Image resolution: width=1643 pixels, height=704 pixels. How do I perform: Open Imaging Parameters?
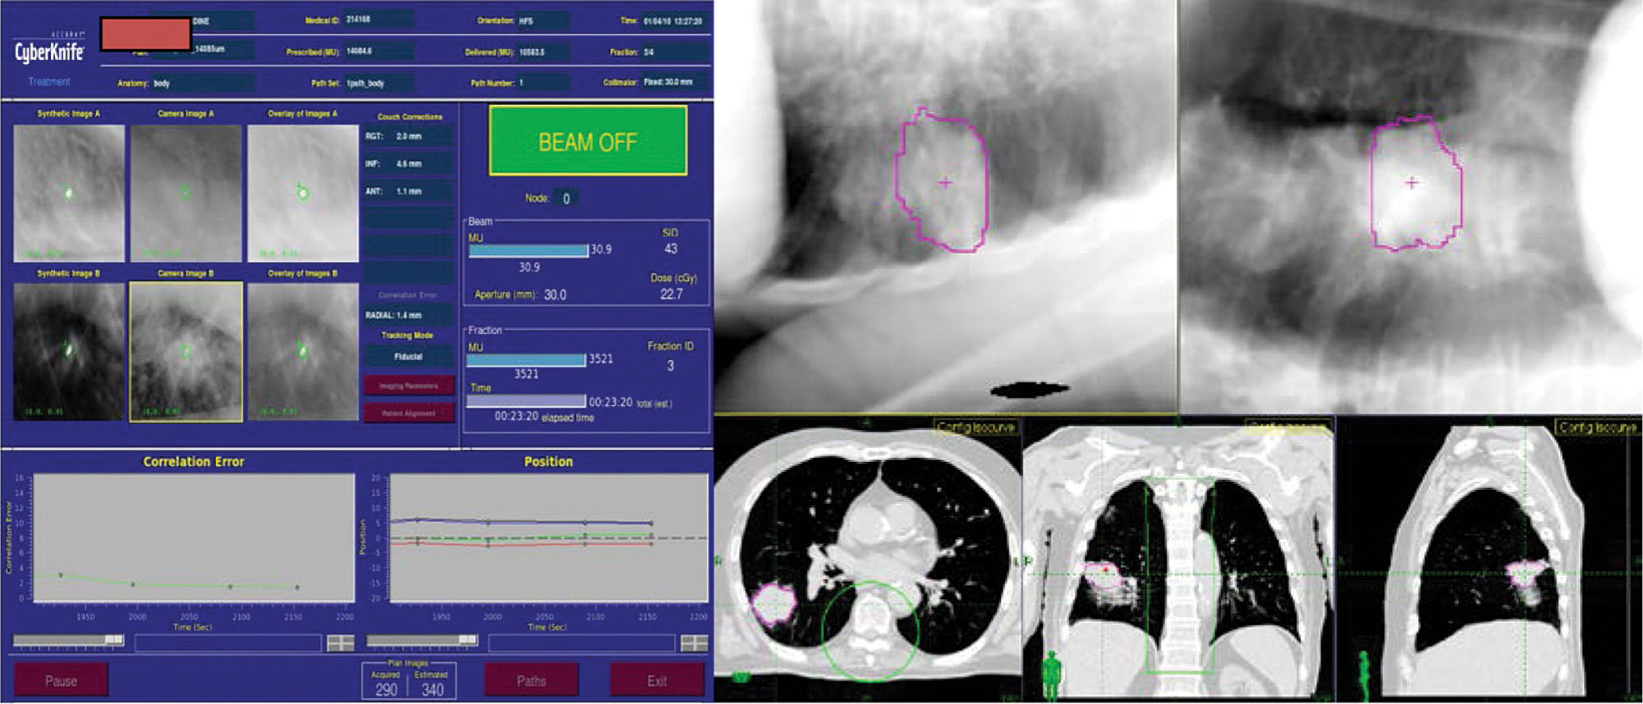pos(408,386)
